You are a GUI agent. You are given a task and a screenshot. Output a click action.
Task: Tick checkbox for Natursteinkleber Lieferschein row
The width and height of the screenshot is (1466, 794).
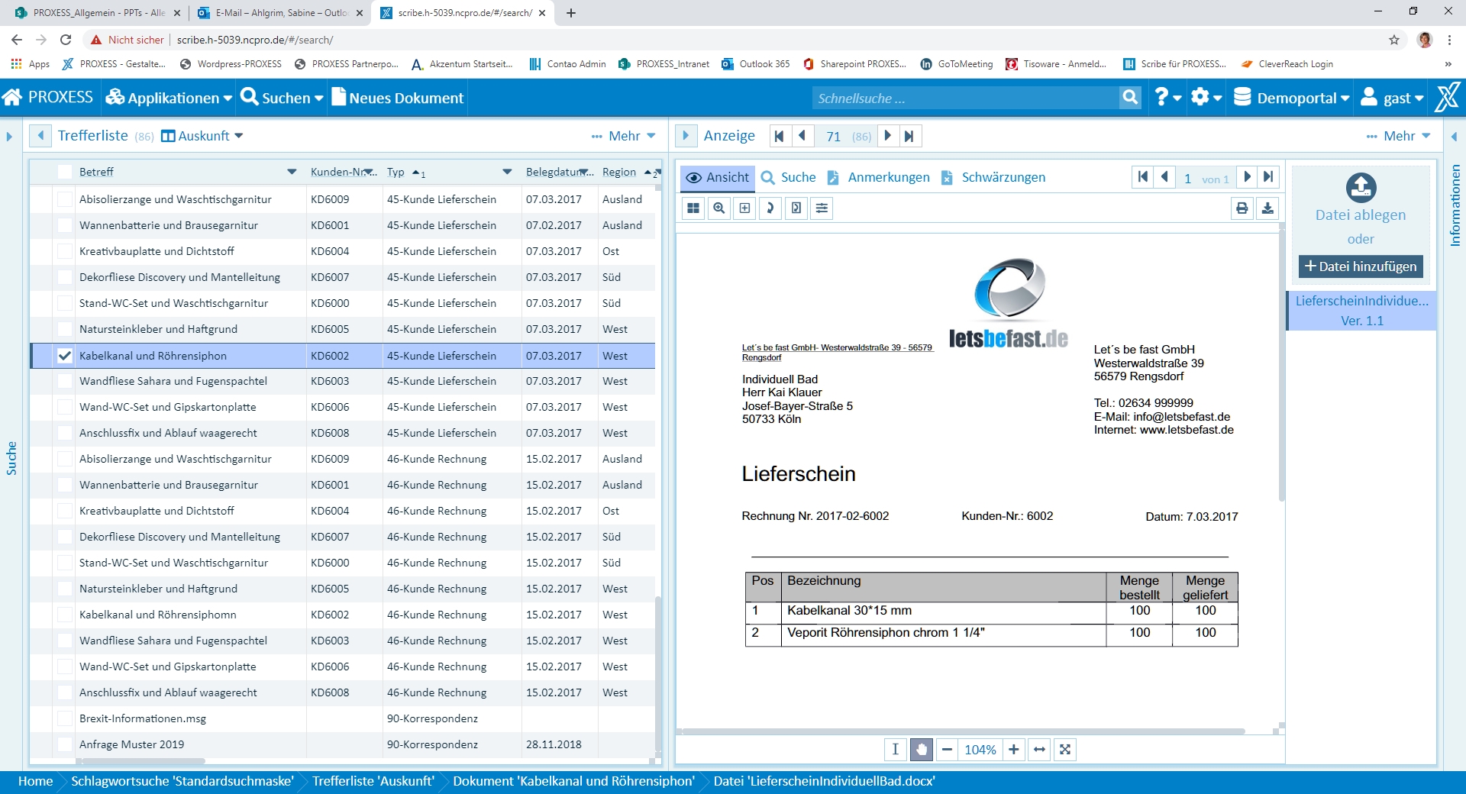tap(65, 329)
